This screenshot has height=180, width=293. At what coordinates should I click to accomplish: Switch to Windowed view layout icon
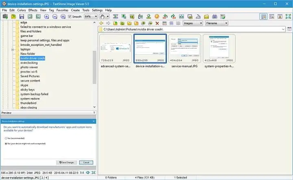tap(272, 17)
